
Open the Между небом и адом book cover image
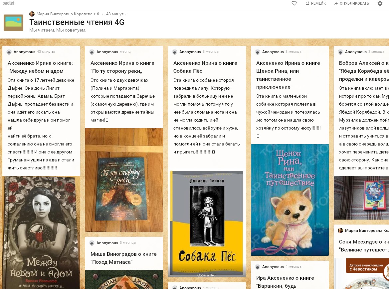[41, 233]
